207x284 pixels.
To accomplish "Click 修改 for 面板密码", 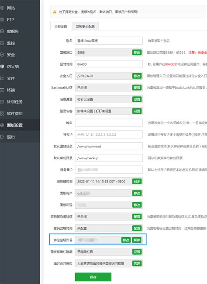I will point(137,205).
